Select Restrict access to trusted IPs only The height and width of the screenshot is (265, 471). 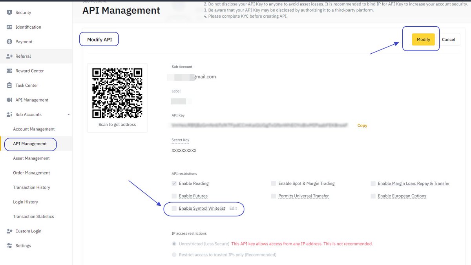174,254
